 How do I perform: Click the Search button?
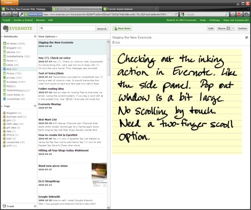102,29
